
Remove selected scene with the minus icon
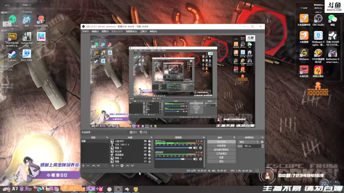point(88,166)
